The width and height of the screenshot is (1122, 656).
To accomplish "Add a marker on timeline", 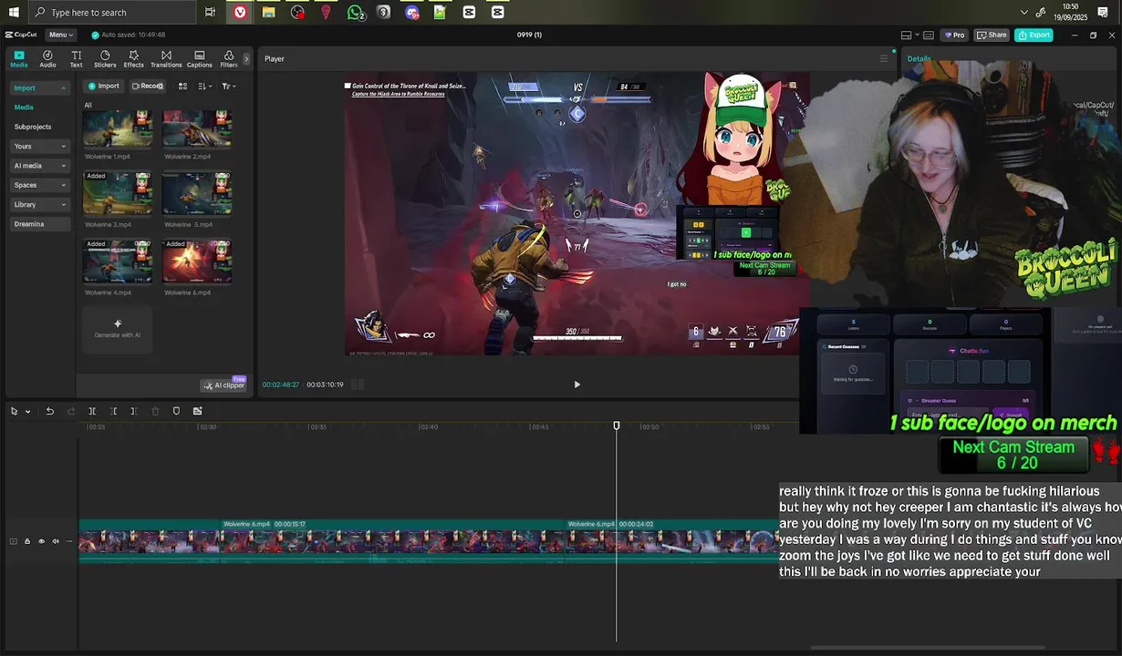I will pos(176,411).
